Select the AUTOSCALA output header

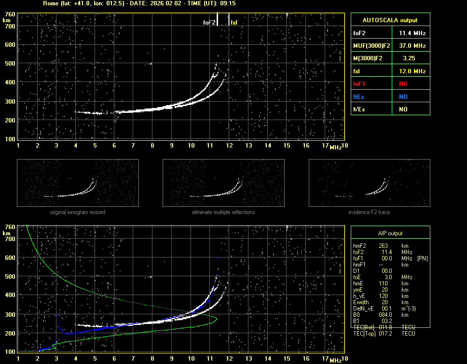[390, 20]
